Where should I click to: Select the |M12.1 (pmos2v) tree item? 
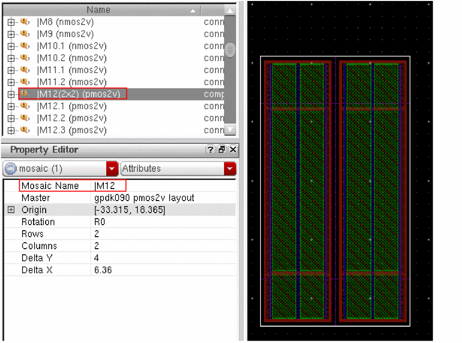click(72, 106)
